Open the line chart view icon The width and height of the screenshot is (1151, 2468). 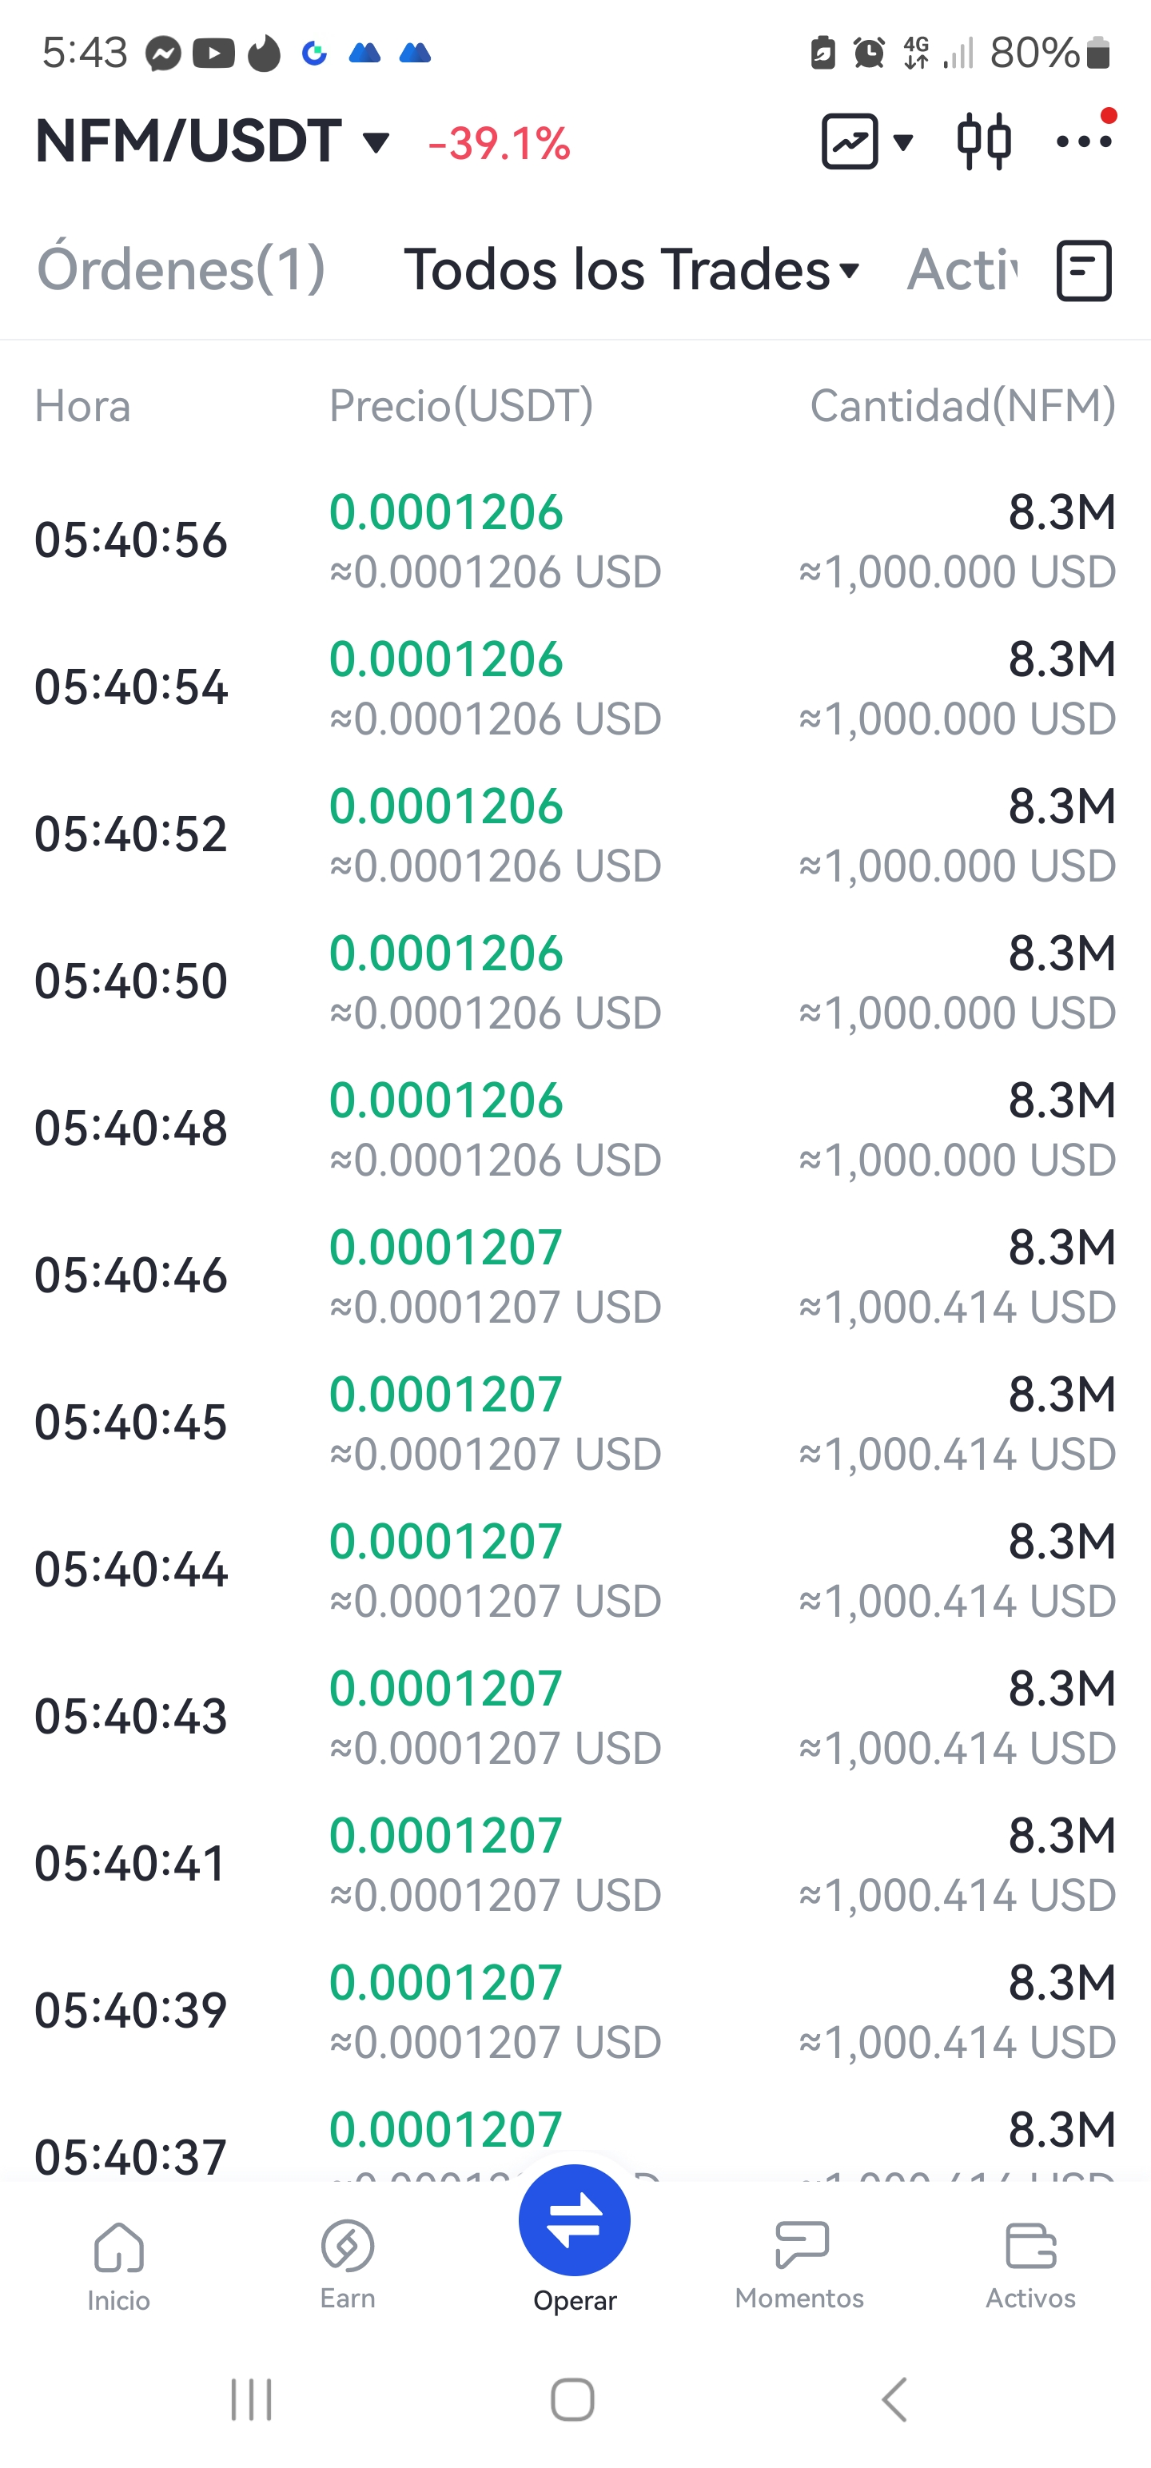tap(849, 141)
